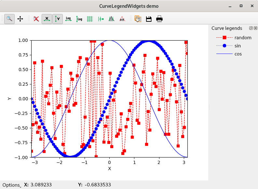Print the plot using printer icon

[159, 19]
